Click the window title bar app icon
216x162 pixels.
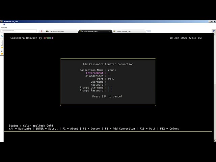1,22
